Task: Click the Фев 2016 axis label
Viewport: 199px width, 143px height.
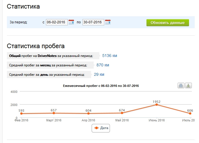Action: click(21, 120)
